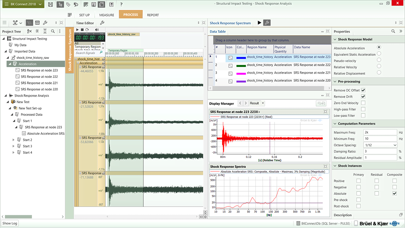Run the Shock Response Spectrum calculation play arrow
This screenshot has height=231, width=405.
[x=259, y=23]
